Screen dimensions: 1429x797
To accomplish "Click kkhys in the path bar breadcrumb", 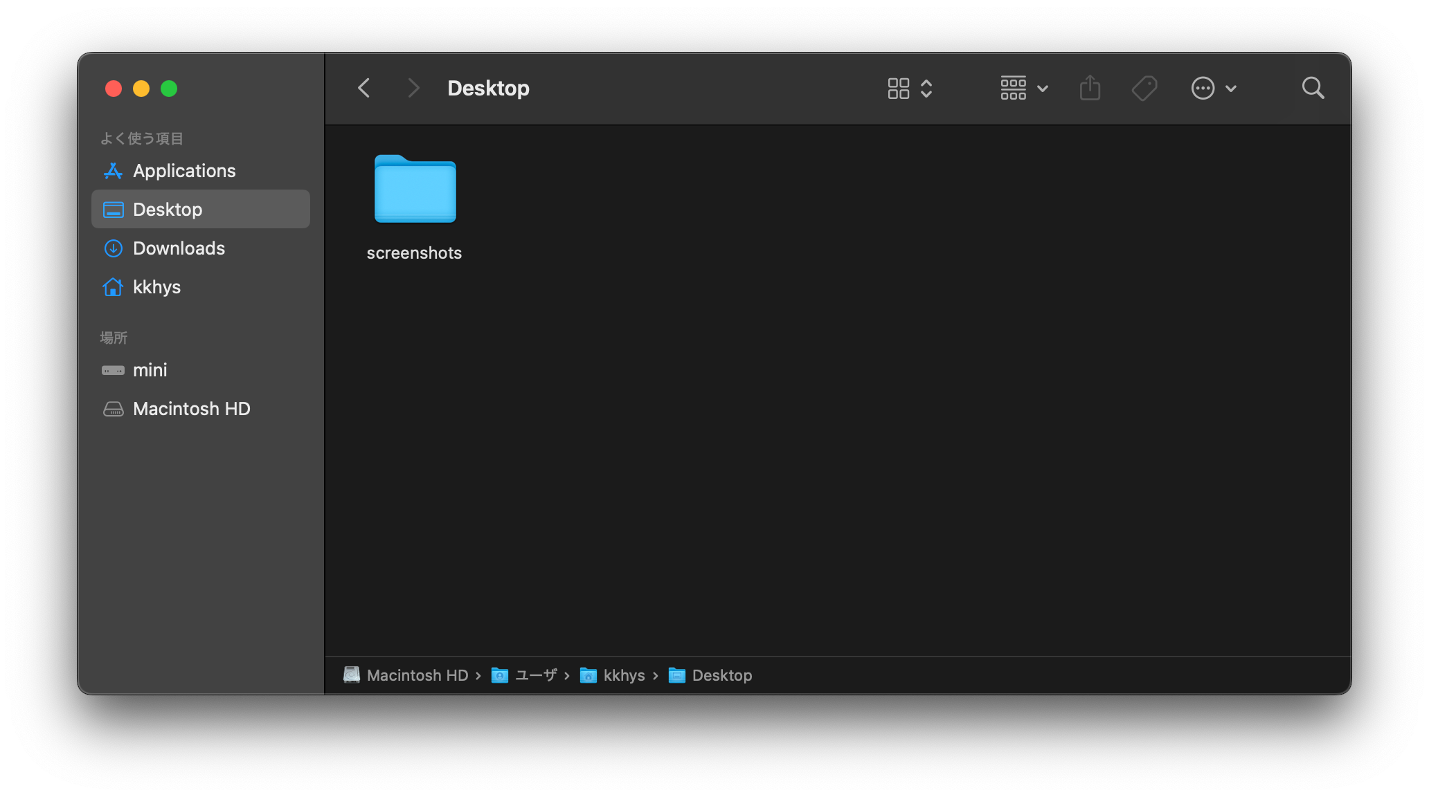I will [x=623, y=675].
